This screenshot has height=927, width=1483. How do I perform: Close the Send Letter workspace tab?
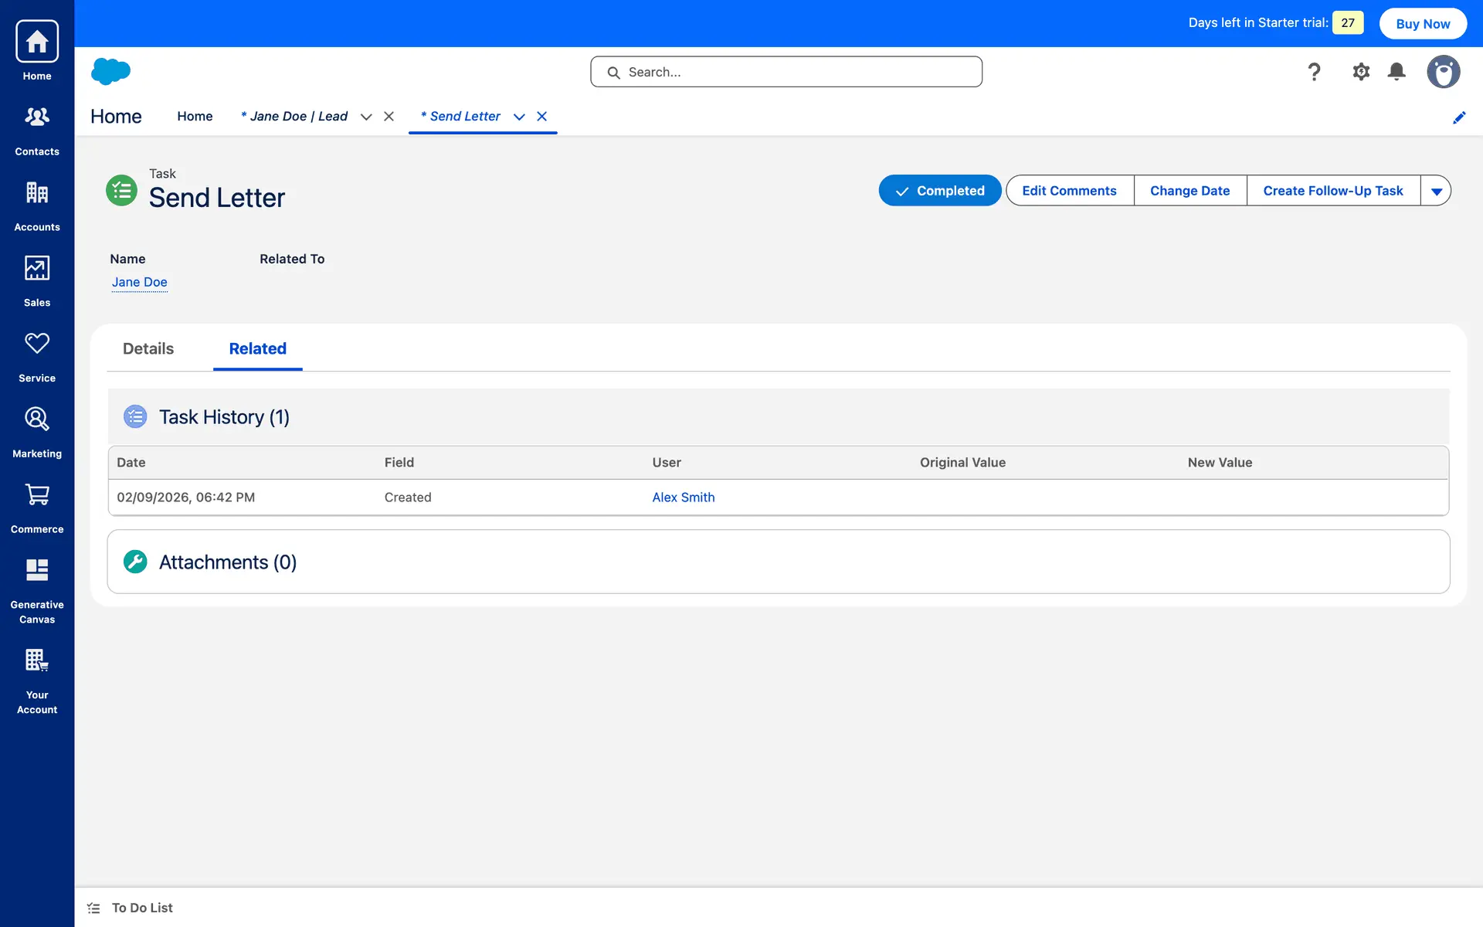tap(542, 117)
